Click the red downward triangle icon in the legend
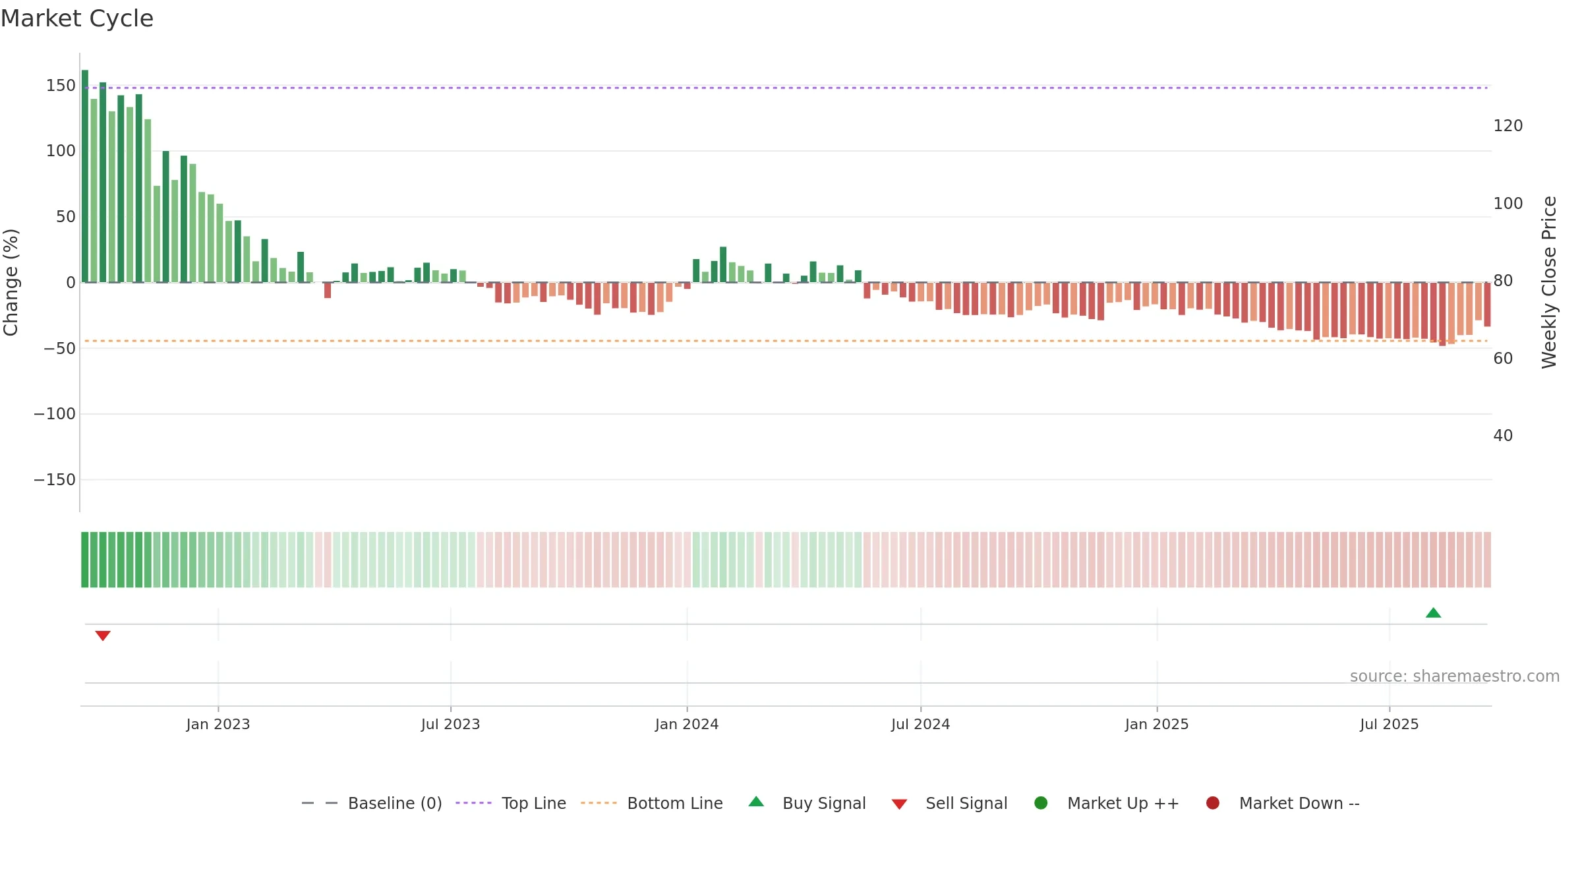Screen dimensions: 1582x890 pos(899,804)
